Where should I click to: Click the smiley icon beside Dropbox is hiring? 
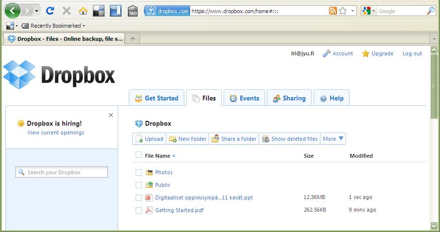pyautogui.click(x=21, y=123)
